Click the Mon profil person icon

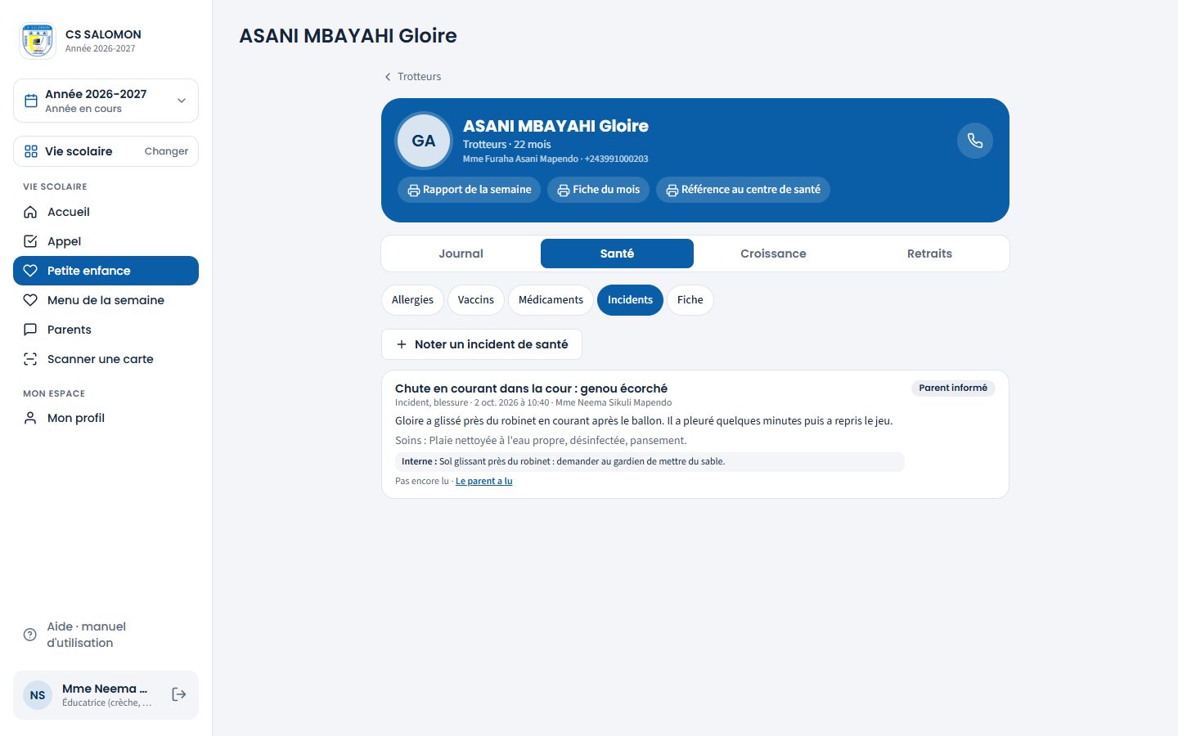(30, 418)
